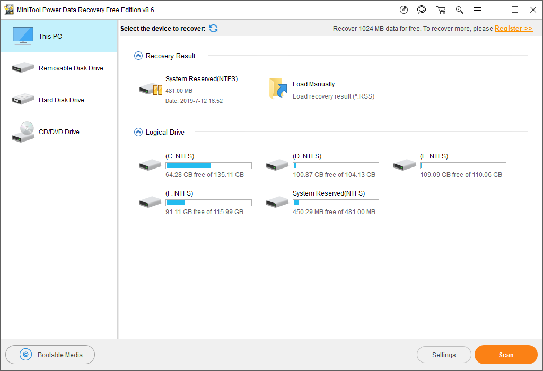Click the Recovery Result heading text
This screenshot has height=371, width=543.
pyautogui.click(x=171, y=56)
